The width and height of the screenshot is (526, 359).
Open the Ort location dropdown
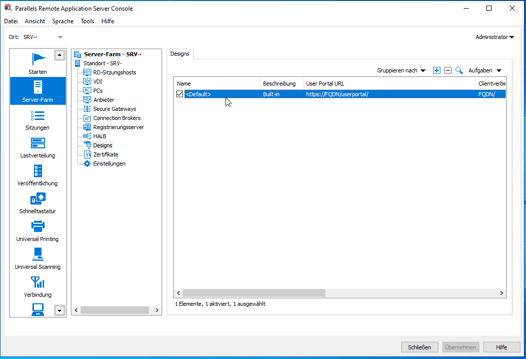coord(60,37)
